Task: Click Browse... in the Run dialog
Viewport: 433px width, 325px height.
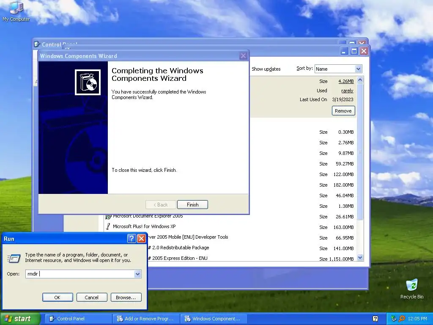Action: [126, 297]
